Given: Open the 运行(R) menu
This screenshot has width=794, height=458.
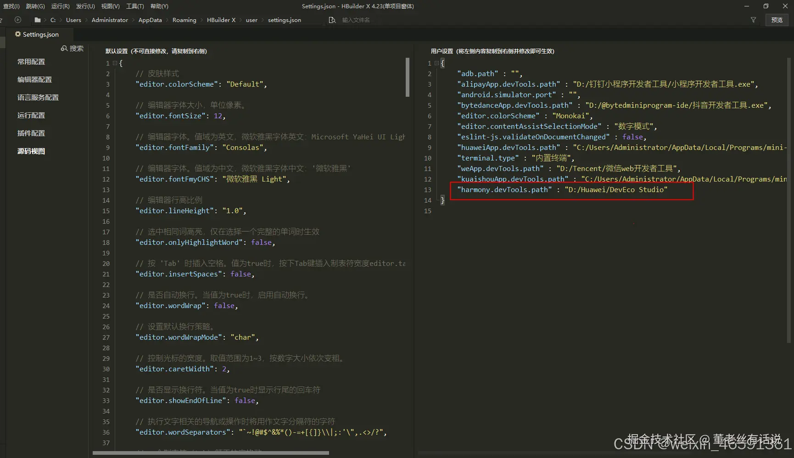Looking at the screenshot, I should [60, 6].
